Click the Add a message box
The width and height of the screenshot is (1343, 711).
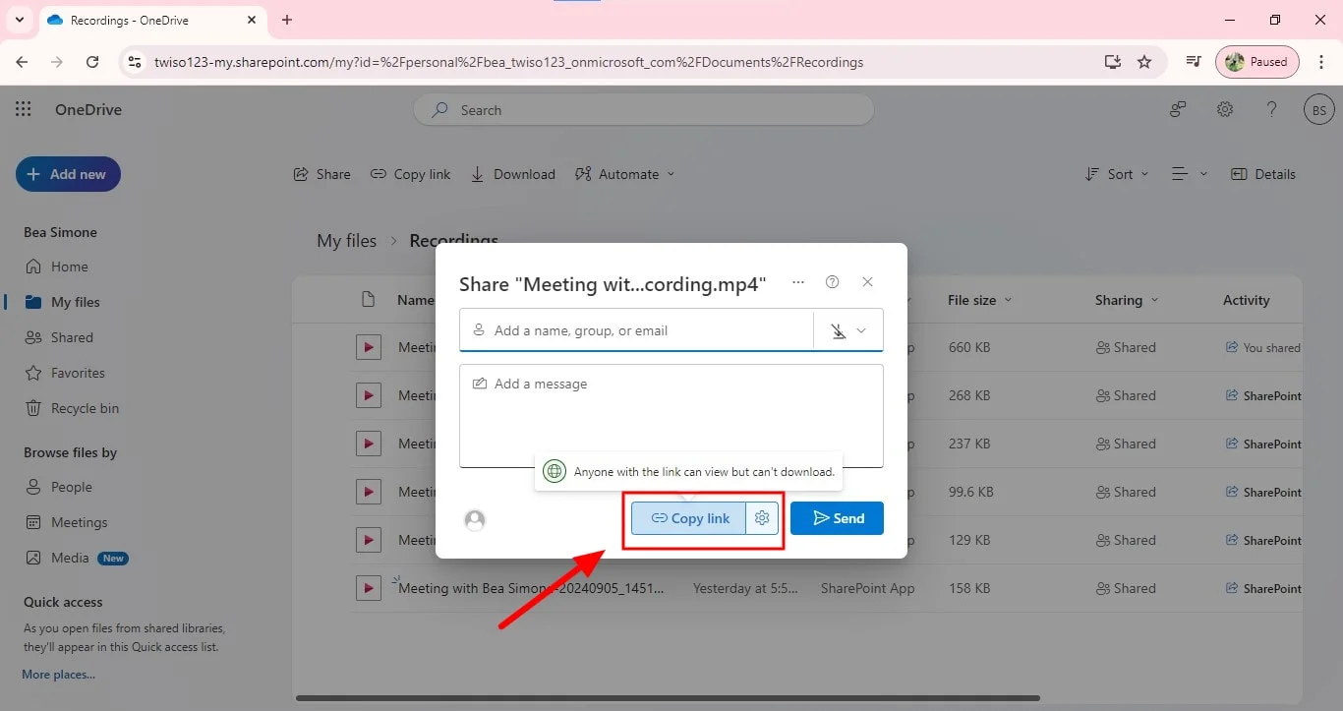pyautogui.click(x=671, y=416)
